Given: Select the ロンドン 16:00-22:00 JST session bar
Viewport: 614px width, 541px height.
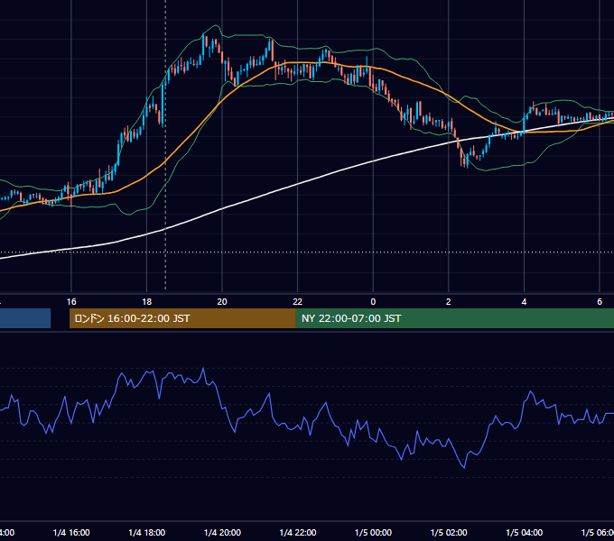Looking at the screenshot, I should point(182,318).
